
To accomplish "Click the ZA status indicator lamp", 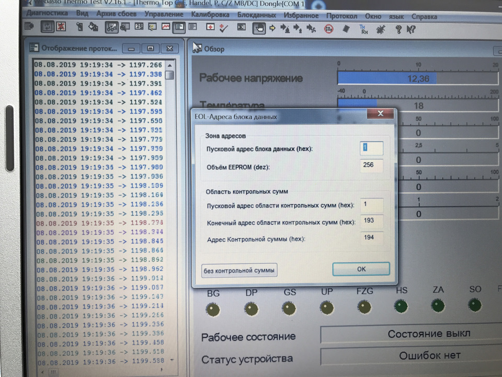I will click(438, 305).
